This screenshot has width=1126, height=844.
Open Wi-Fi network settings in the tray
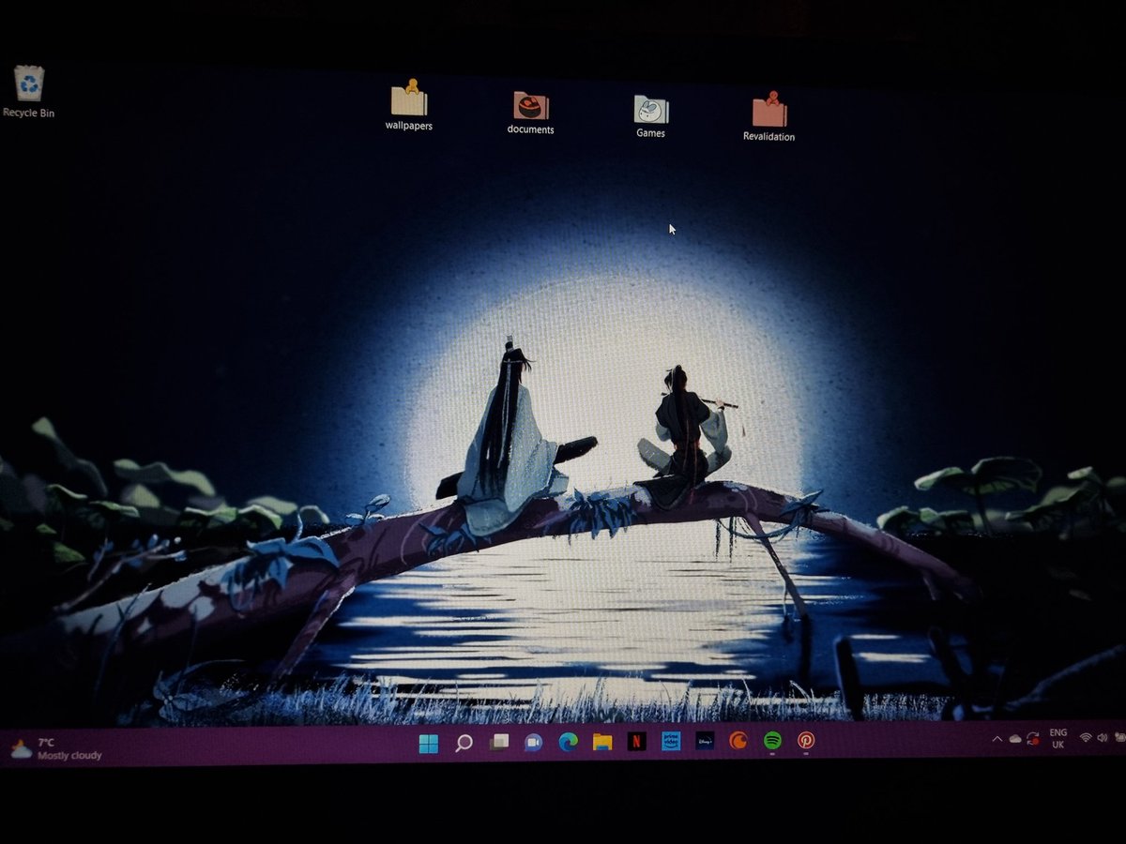(1087, 738)
